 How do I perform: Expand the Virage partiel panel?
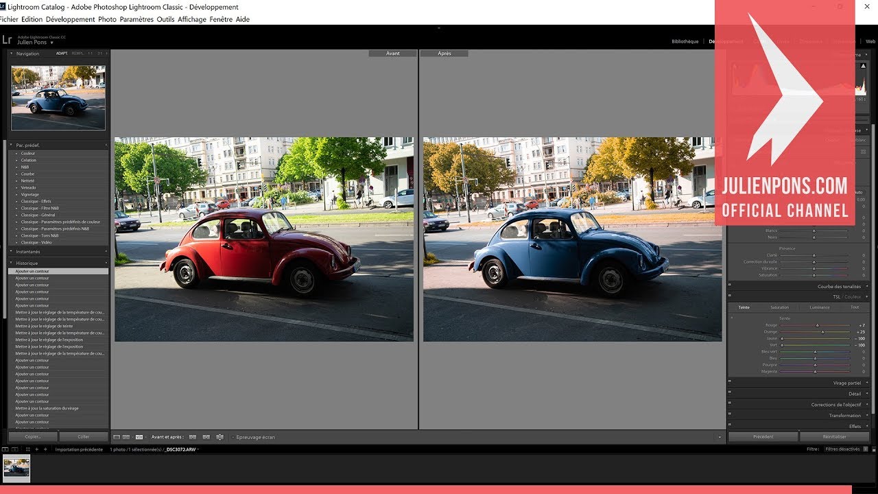coord(866,383)
